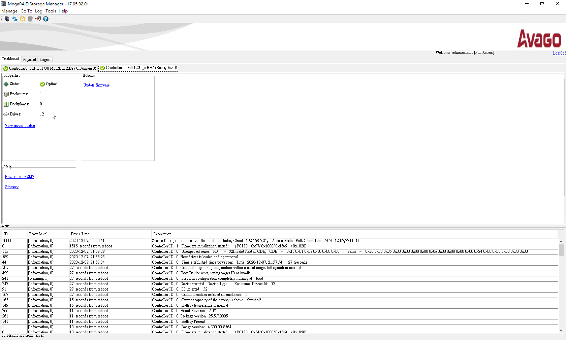566x340 pixels.
Task: Click the Update firmware link
Action: click(x=96, y=85)
